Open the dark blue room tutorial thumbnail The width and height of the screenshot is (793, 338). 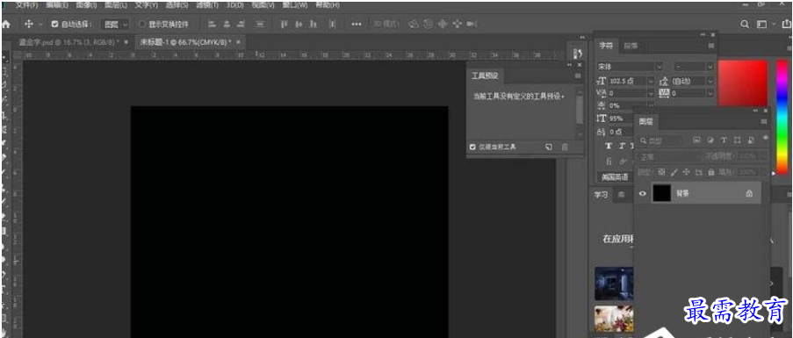pyautogui.click(x=614, y=284)
